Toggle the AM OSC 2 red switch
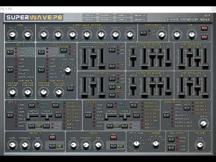 [x=204, y=37]
